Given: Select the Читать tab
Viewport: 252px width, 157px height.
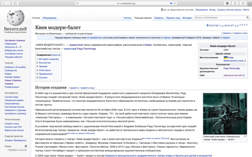Looking at the screenshot, I should tap(128, 18).
